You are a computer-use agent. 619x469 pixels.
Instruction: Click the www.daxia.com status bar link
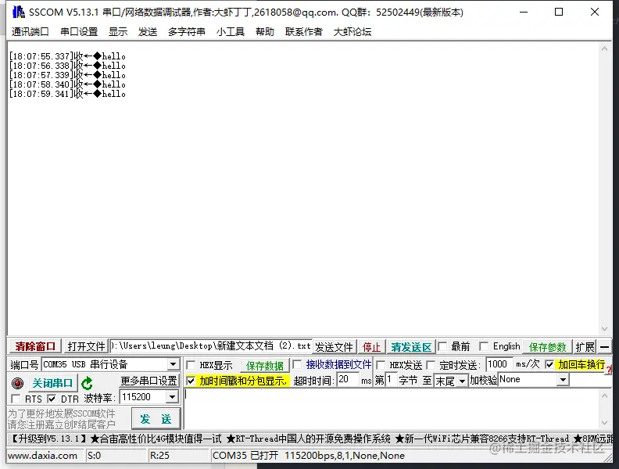coord(43,456)
